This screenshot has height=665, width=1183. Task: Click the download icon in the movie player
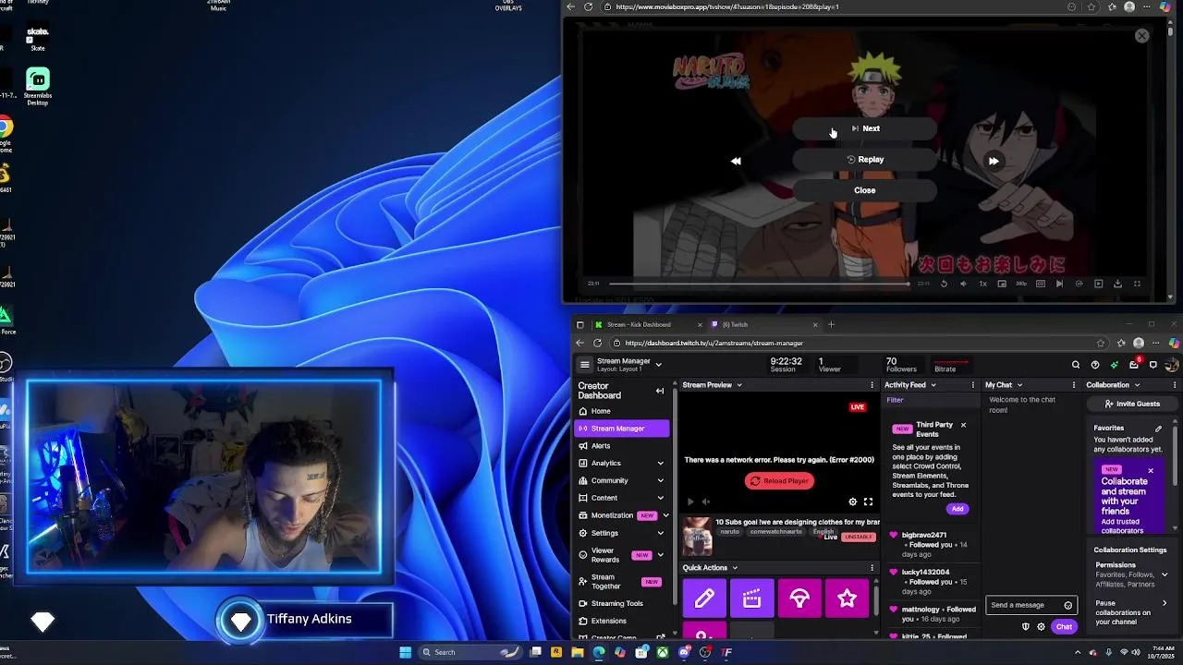(x=1117, y=284)
